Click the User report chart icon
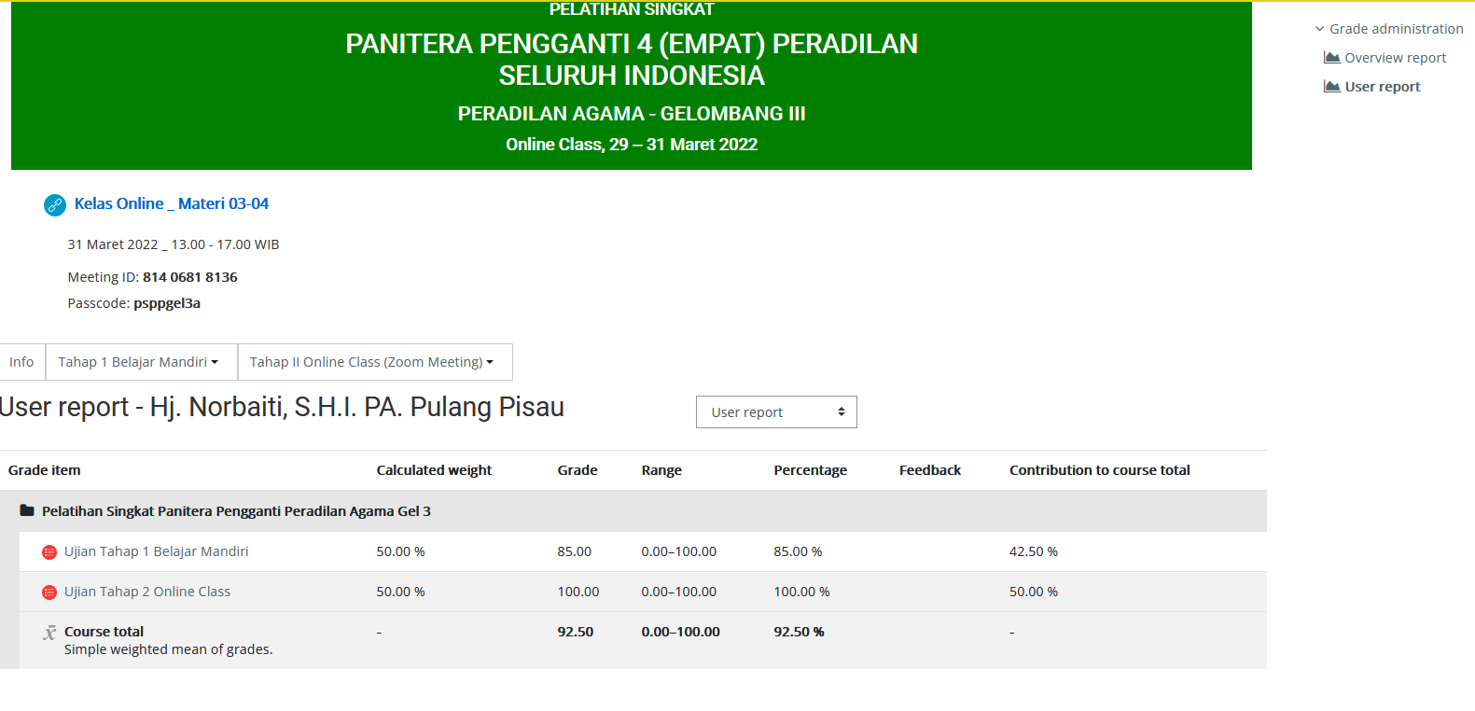This screenshot has height=711, width=1475. pos(1331,87)
